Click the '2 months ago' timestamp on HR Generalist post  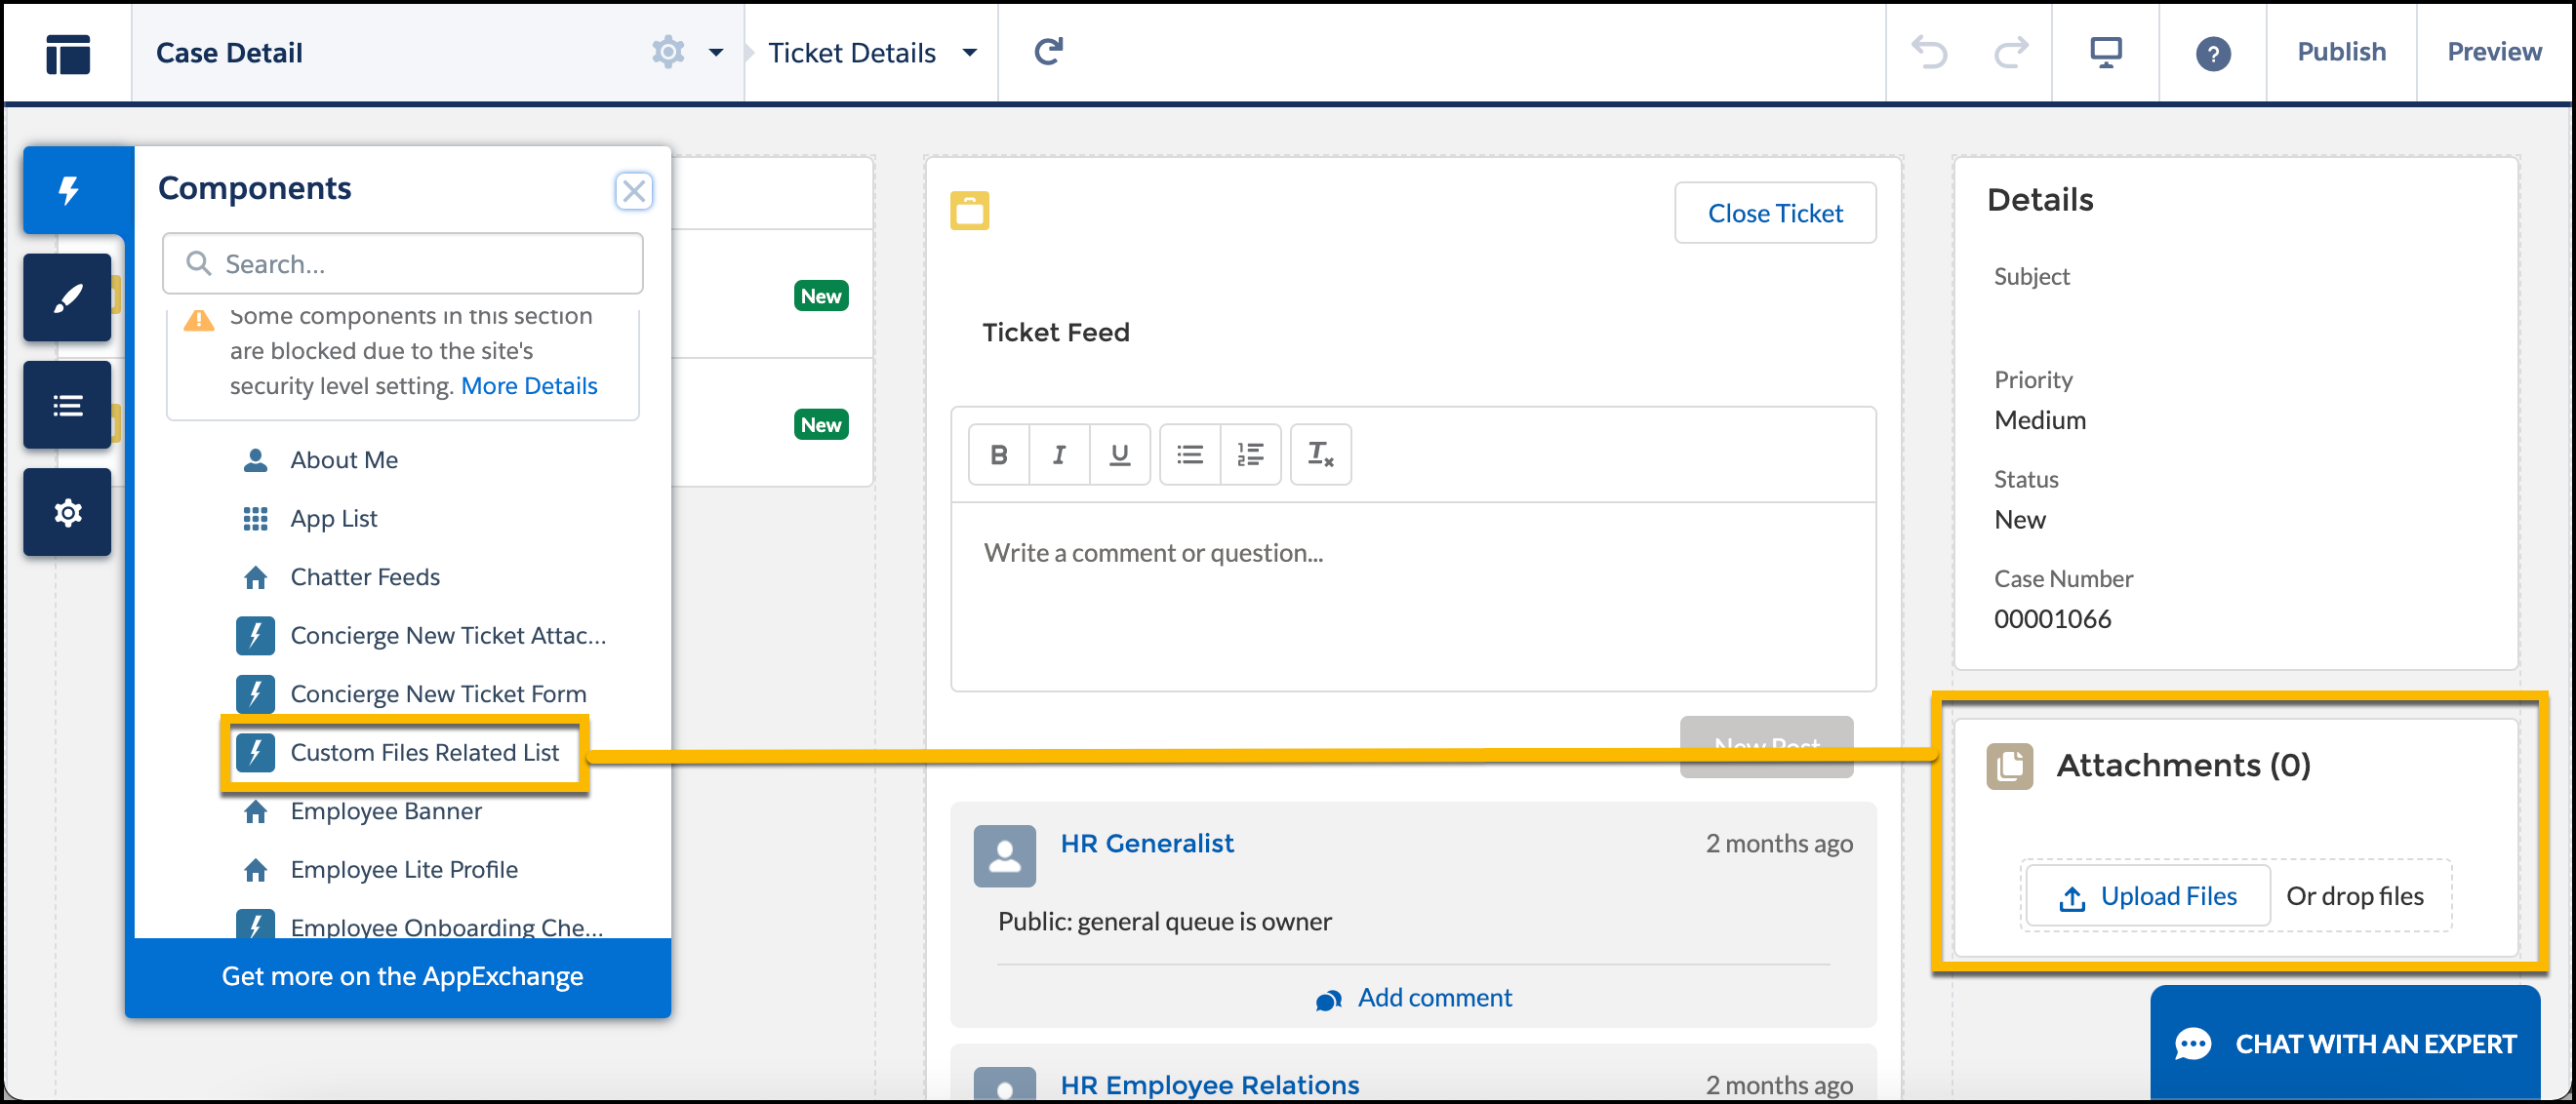point(1779,844)
